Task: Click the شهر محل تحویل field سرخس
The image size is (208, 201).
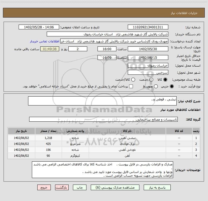Action: (148, 73)
